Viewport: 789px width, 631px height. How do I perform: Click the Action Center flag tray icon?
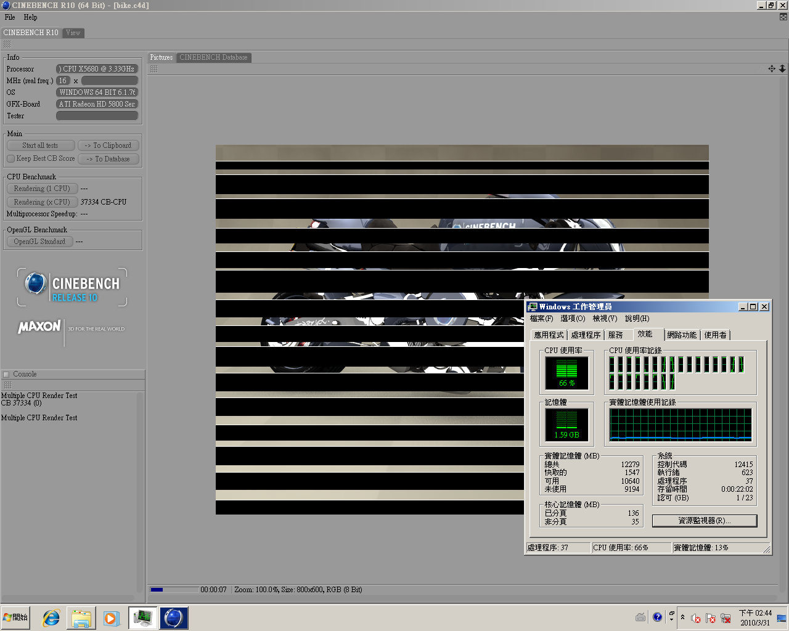point(711,618)
